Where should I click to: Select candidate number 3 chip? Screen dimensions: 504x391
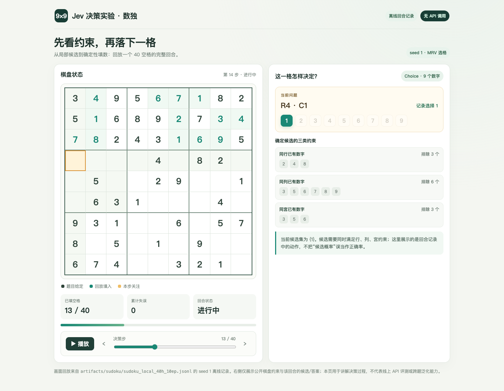click(315, 121)
